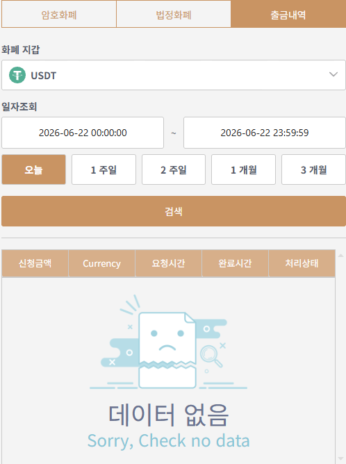Click the 일자조회 label
Viewport: 346px width, 464px height.
(19, 106)
